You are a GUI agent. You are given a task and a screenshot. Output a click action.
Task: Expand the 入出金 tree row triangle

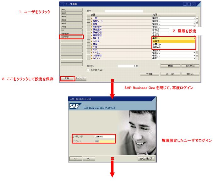[x=91, y=41]
